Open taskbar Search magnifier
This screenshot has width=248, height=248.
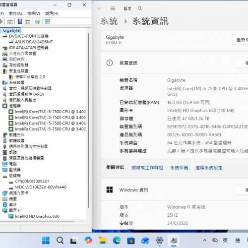(60, 240)
